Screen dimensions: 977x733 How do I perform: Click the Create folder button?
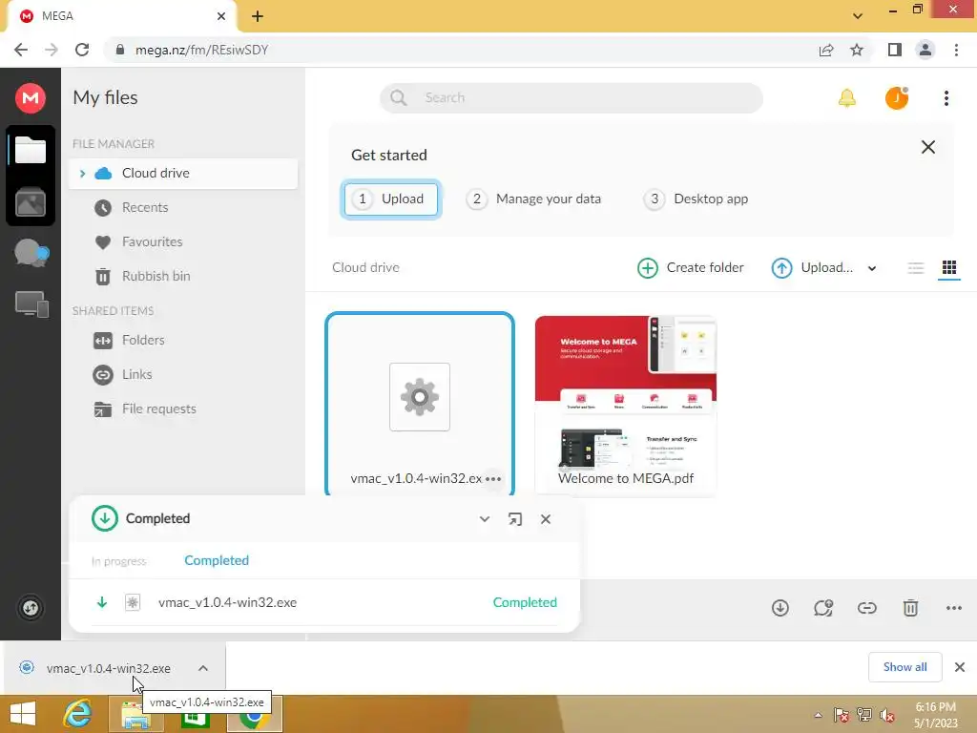point(691,268)
